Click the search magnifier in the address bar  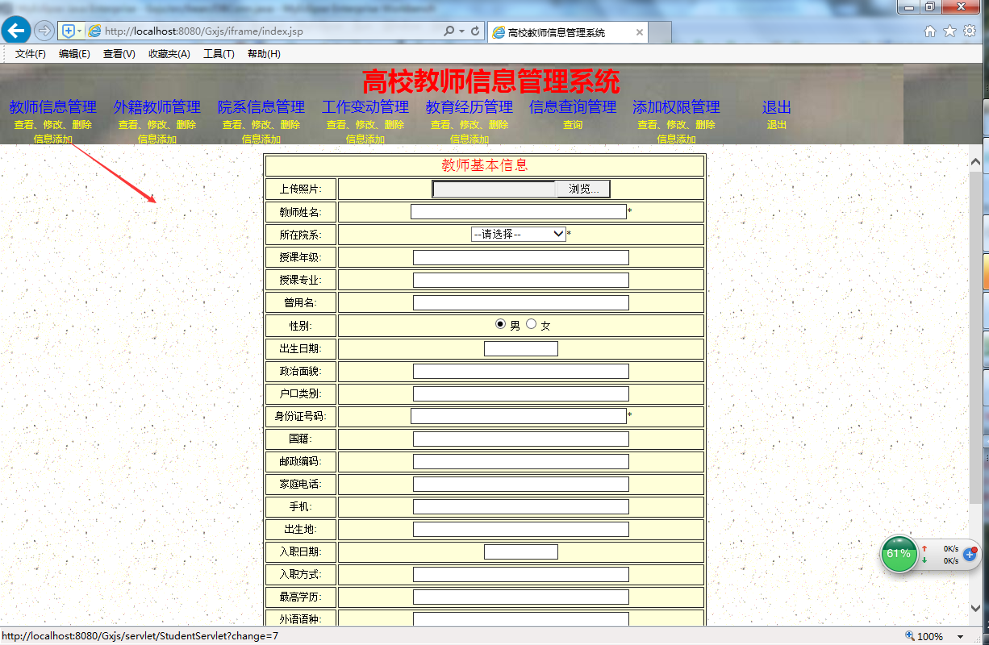pyautogui.click(x=449, y=31)
